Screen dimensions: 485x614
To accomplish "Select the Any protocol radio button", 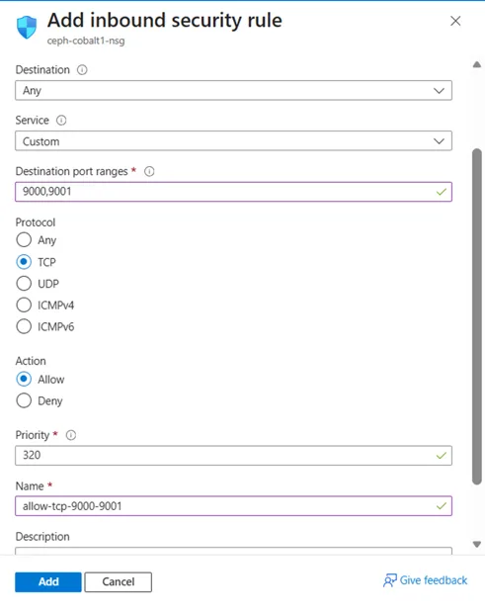I will tap(24, 239).
